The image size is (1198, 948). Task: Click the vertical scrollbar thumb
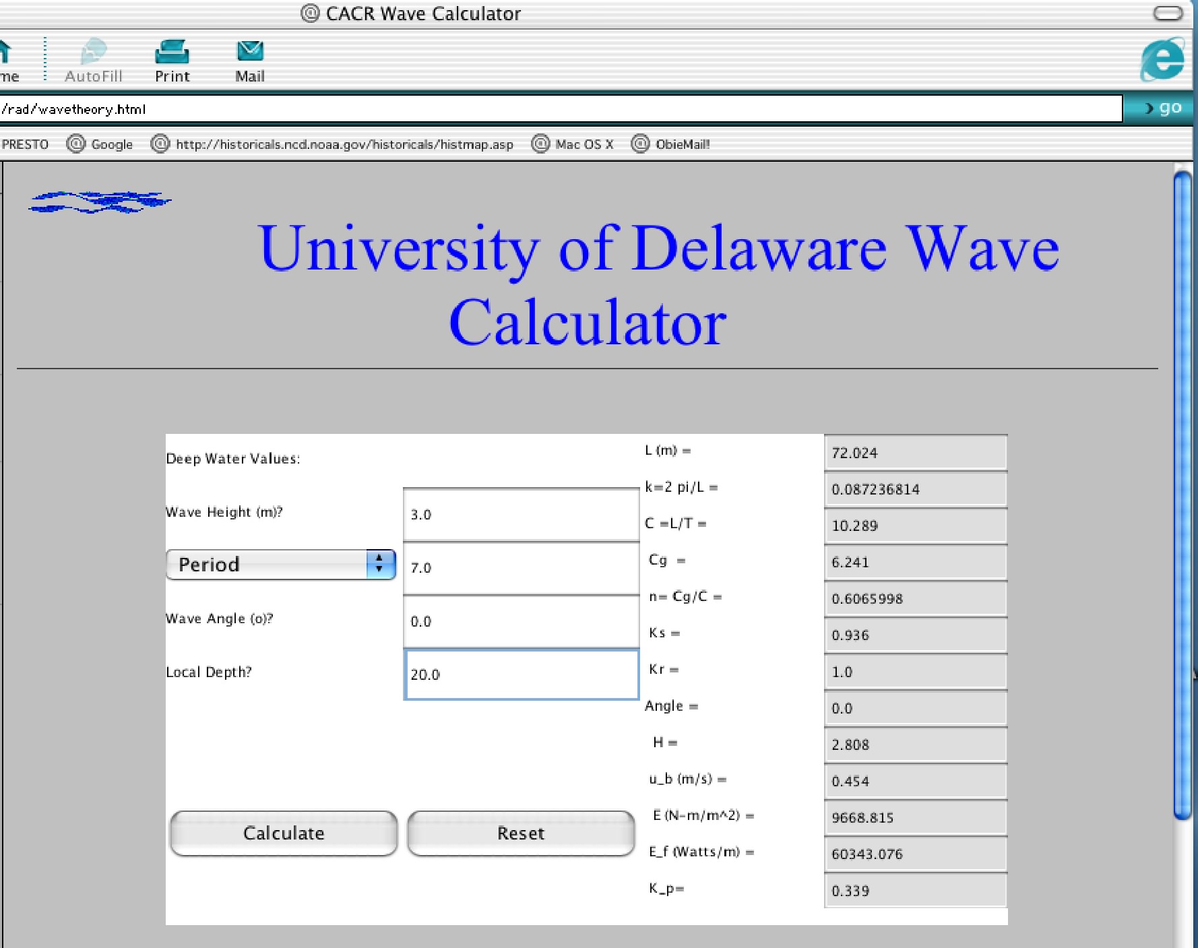pyautogui.click(x=1183, y=495)
